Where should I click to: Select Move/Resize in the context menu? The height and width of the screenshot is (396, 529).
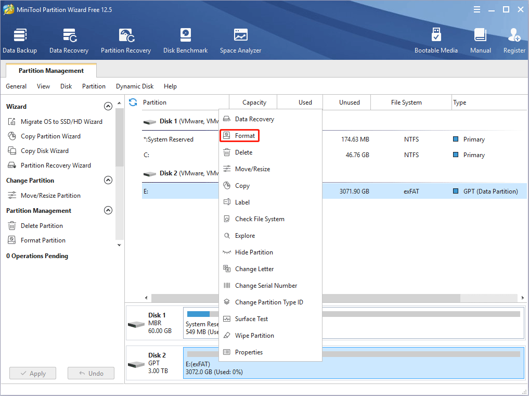270,169
